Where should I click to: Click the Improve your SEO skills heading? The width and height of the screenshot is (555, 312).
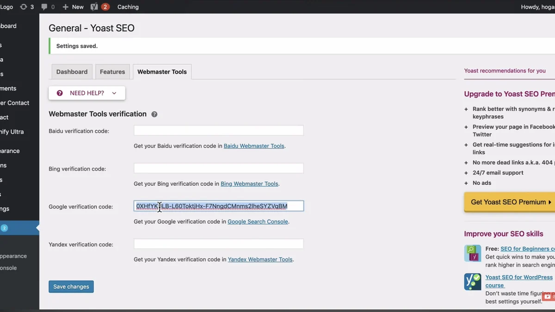[504, 234]
